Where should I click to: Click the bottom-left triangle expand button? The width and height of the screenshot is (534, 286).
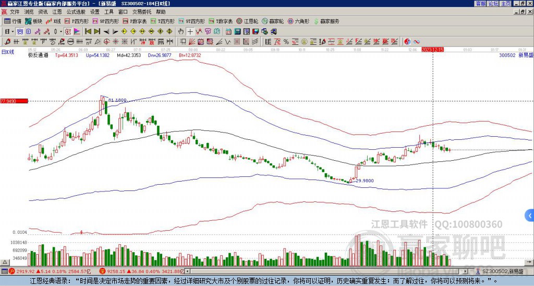(5, 263)
